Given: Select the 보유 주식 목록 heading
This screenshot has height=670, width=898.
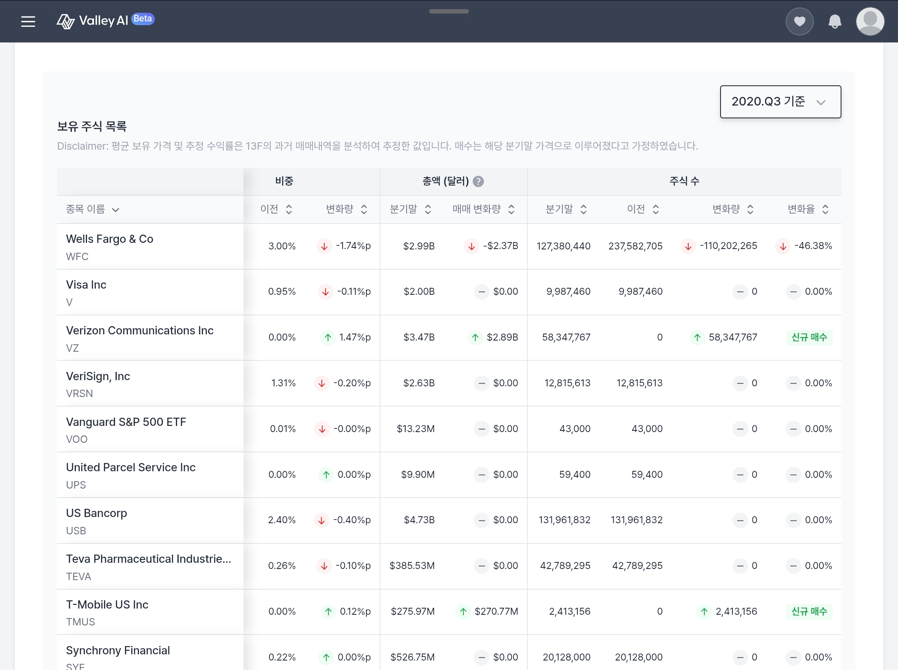Looking at the screenshot, I should (x=92, y=126).
